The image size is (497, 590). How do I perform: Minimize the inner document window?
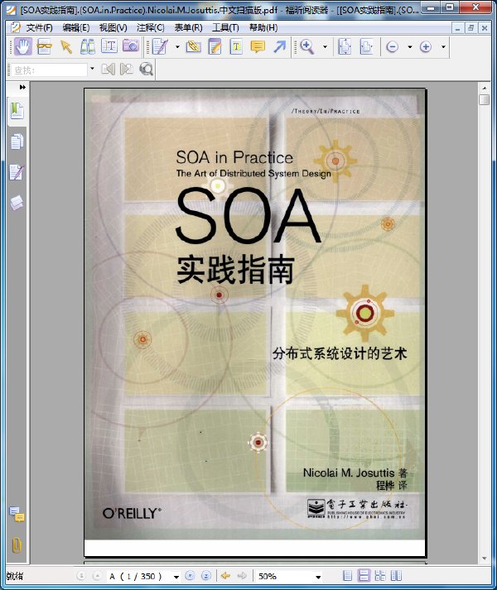457,27
